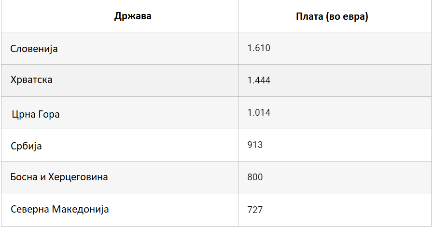This screenshot has height=228, width=433.
Task: Click the 727 salary value
Action: (x=255, y=210)
